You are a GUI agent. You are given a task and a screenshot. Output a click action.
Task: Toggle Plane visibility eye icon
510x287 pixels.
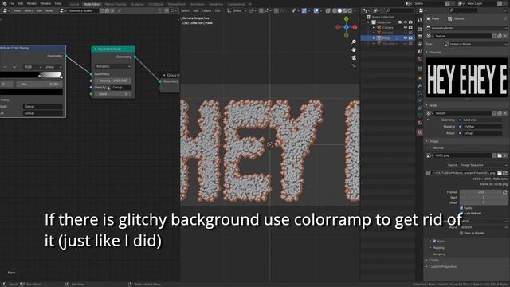click(x=406, y=38)
